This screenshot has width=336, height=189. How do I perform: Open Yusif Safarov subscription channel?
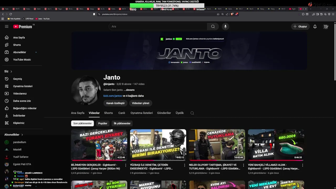(x=21, y=157)
